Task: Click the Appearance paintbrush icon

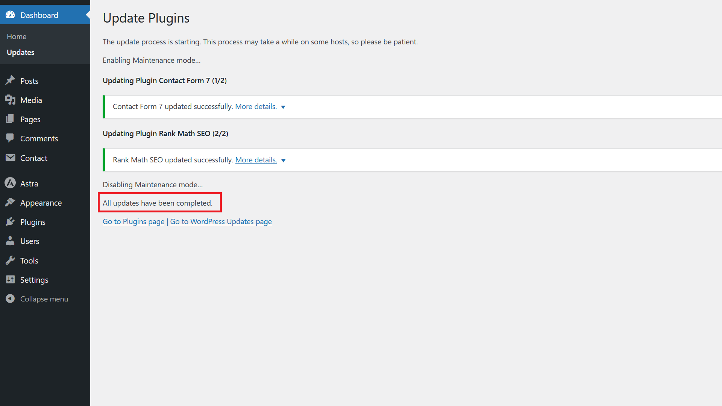Action: (x=10, y=202)
